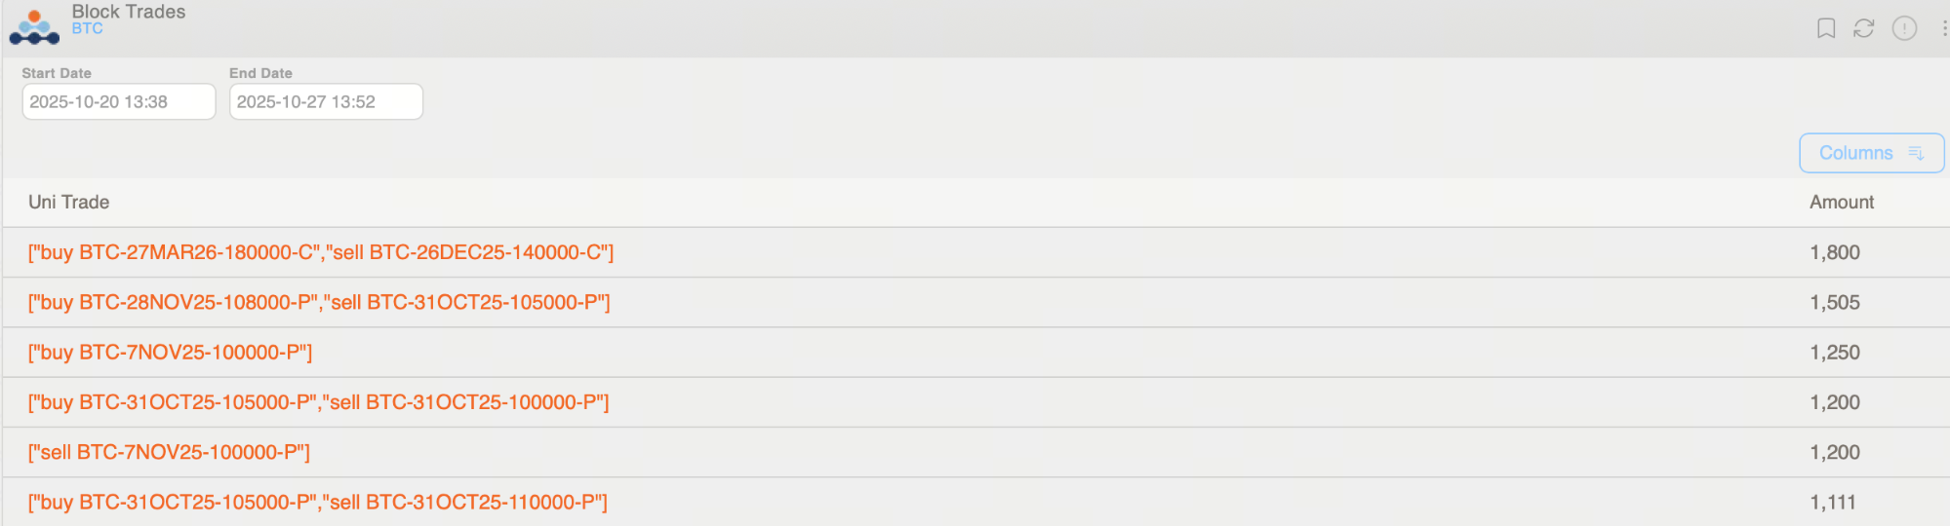Click the app logo icon
Viewport: 1950px width, 527px height.
tap(34, 27)
